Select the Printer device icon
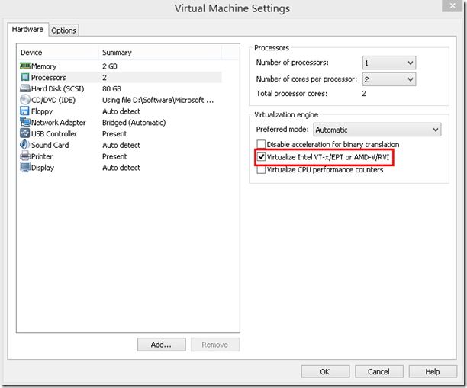467x388 pixels. click(x=25, y=156)
